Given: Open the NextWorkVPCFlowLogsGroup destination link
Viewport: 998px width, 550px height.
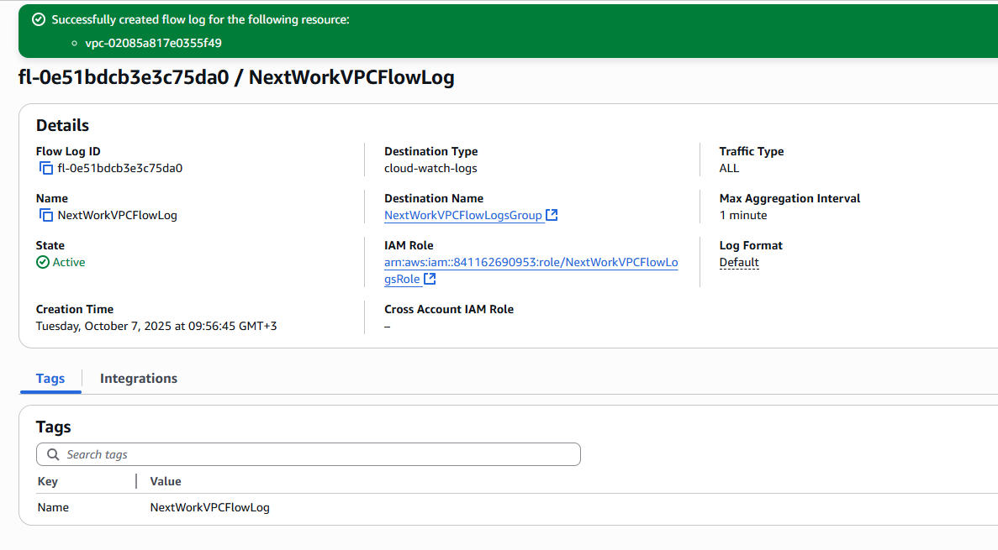Looking at the screenshot, I should point(462,215).
